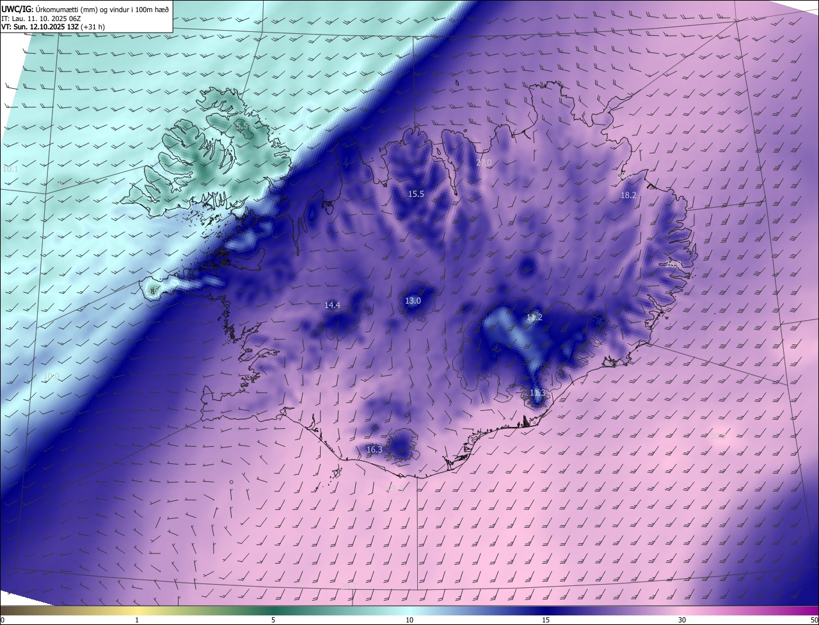Click the 18.2 value in northeast Iceland

[x=628, y=195]
